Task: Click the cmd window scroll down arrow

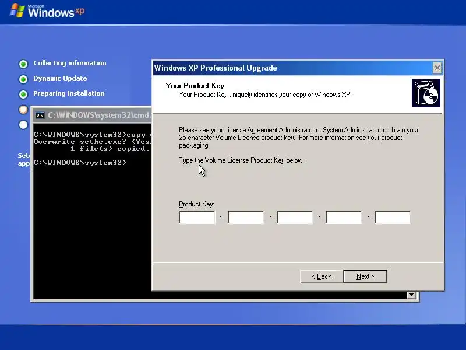Action: [x=411, y=295]
